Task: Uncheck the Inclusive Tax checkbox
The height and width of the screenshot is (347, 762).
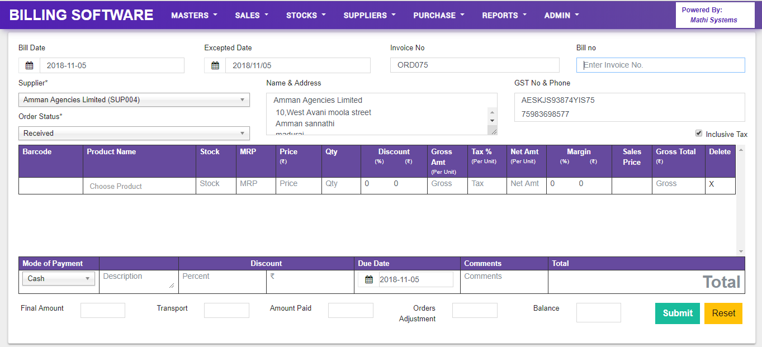Action: [x=698, y=134]
